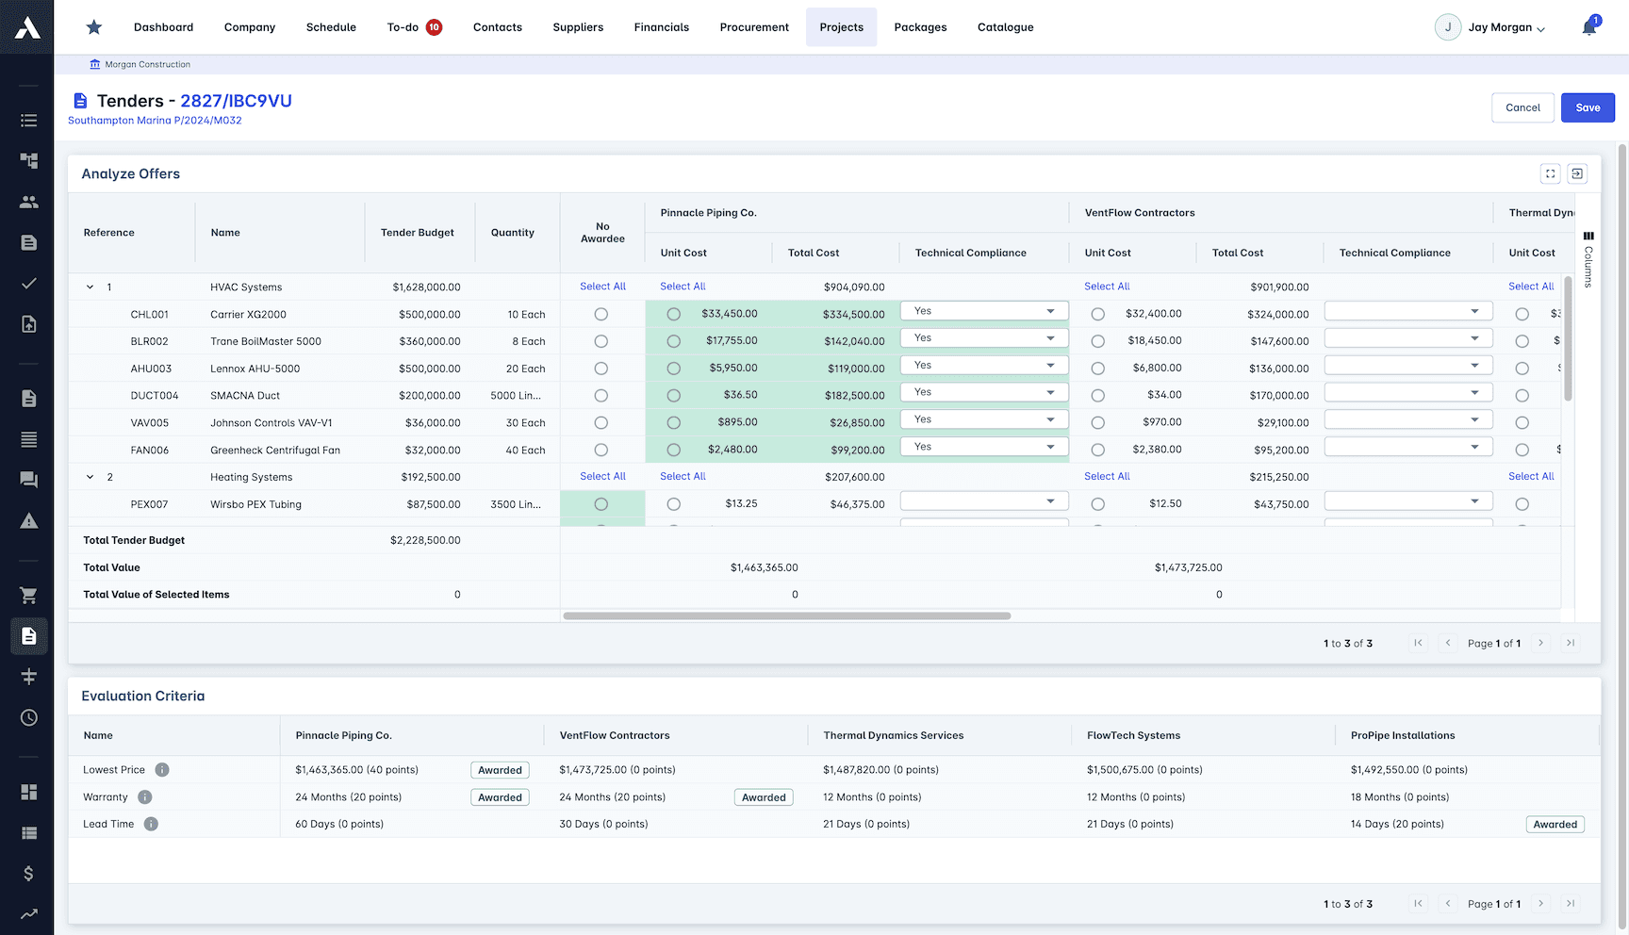This screenshot has height=935, width=1629.
Task: Select the contacts people icon in the sidebar
Action: coord(28,201)
